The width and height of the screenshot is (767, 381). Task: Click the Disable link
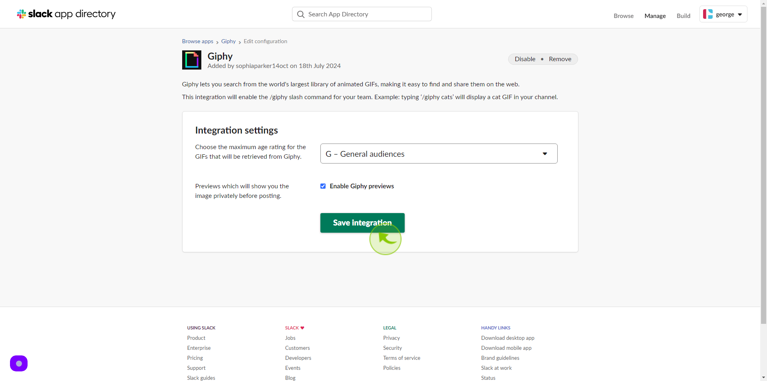click(525, 59)
